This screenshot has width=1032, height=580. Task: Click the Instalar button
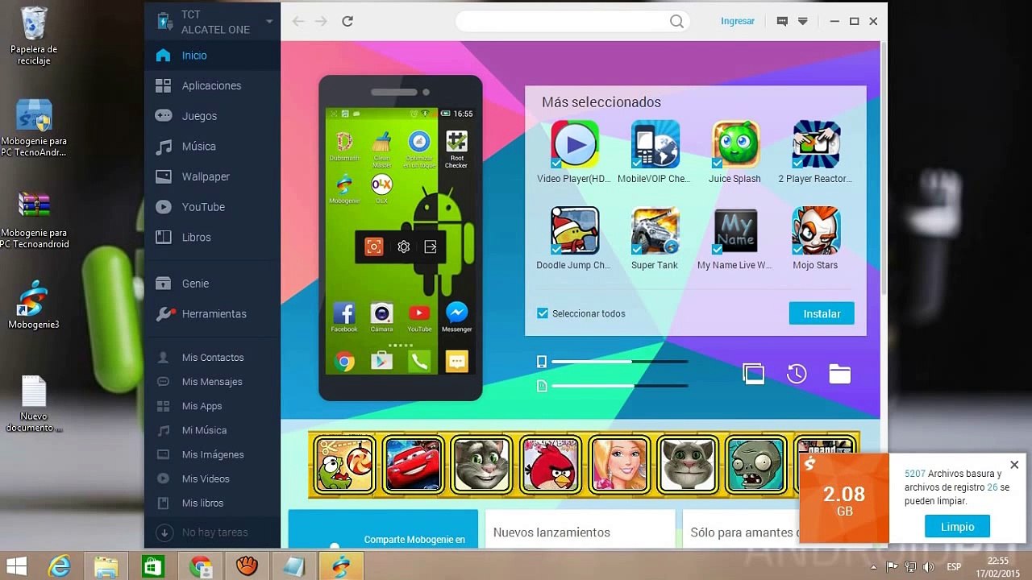pyautogui.click(x=822, y=314)
